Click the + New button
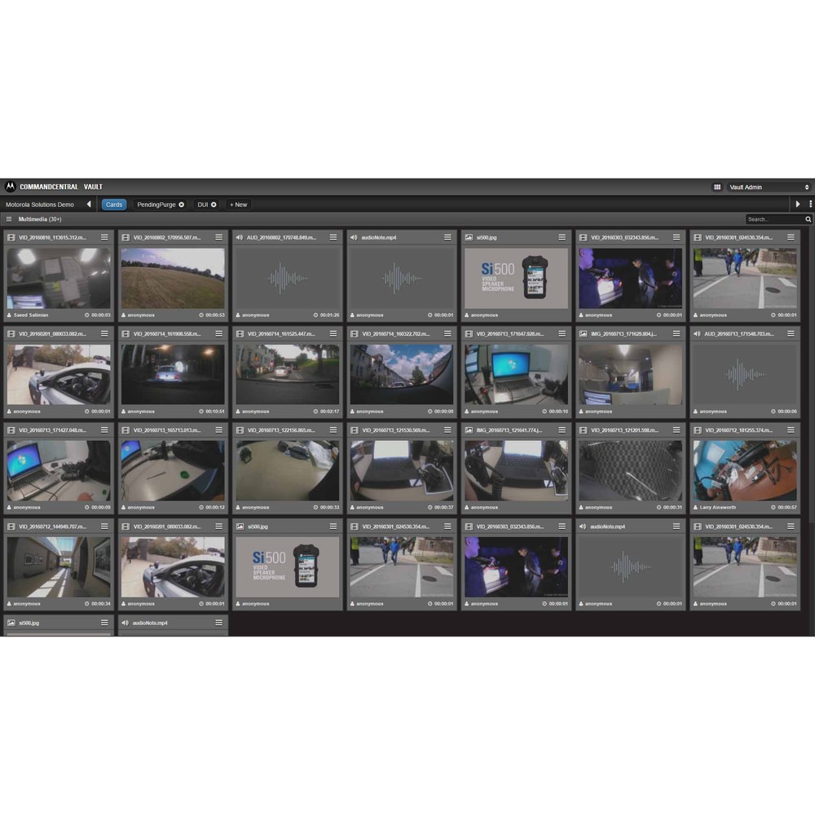Viewport: 815px width, 815px height. pos(239,205)
